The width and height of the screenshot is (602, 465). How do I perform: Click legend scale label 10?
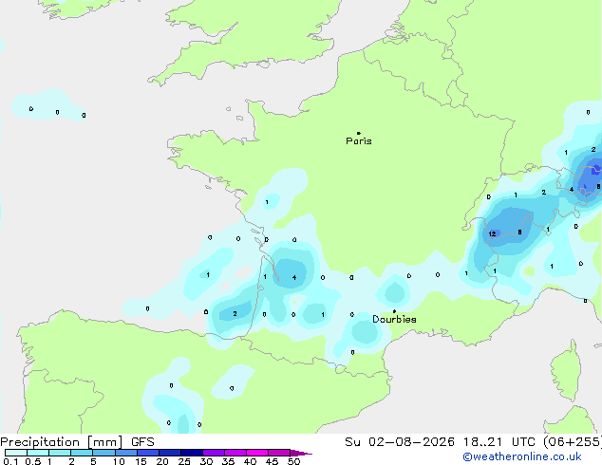(x=119, y=461)
